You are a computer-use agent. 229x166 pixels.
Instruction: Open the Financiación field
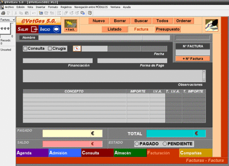tap(58, 60)
